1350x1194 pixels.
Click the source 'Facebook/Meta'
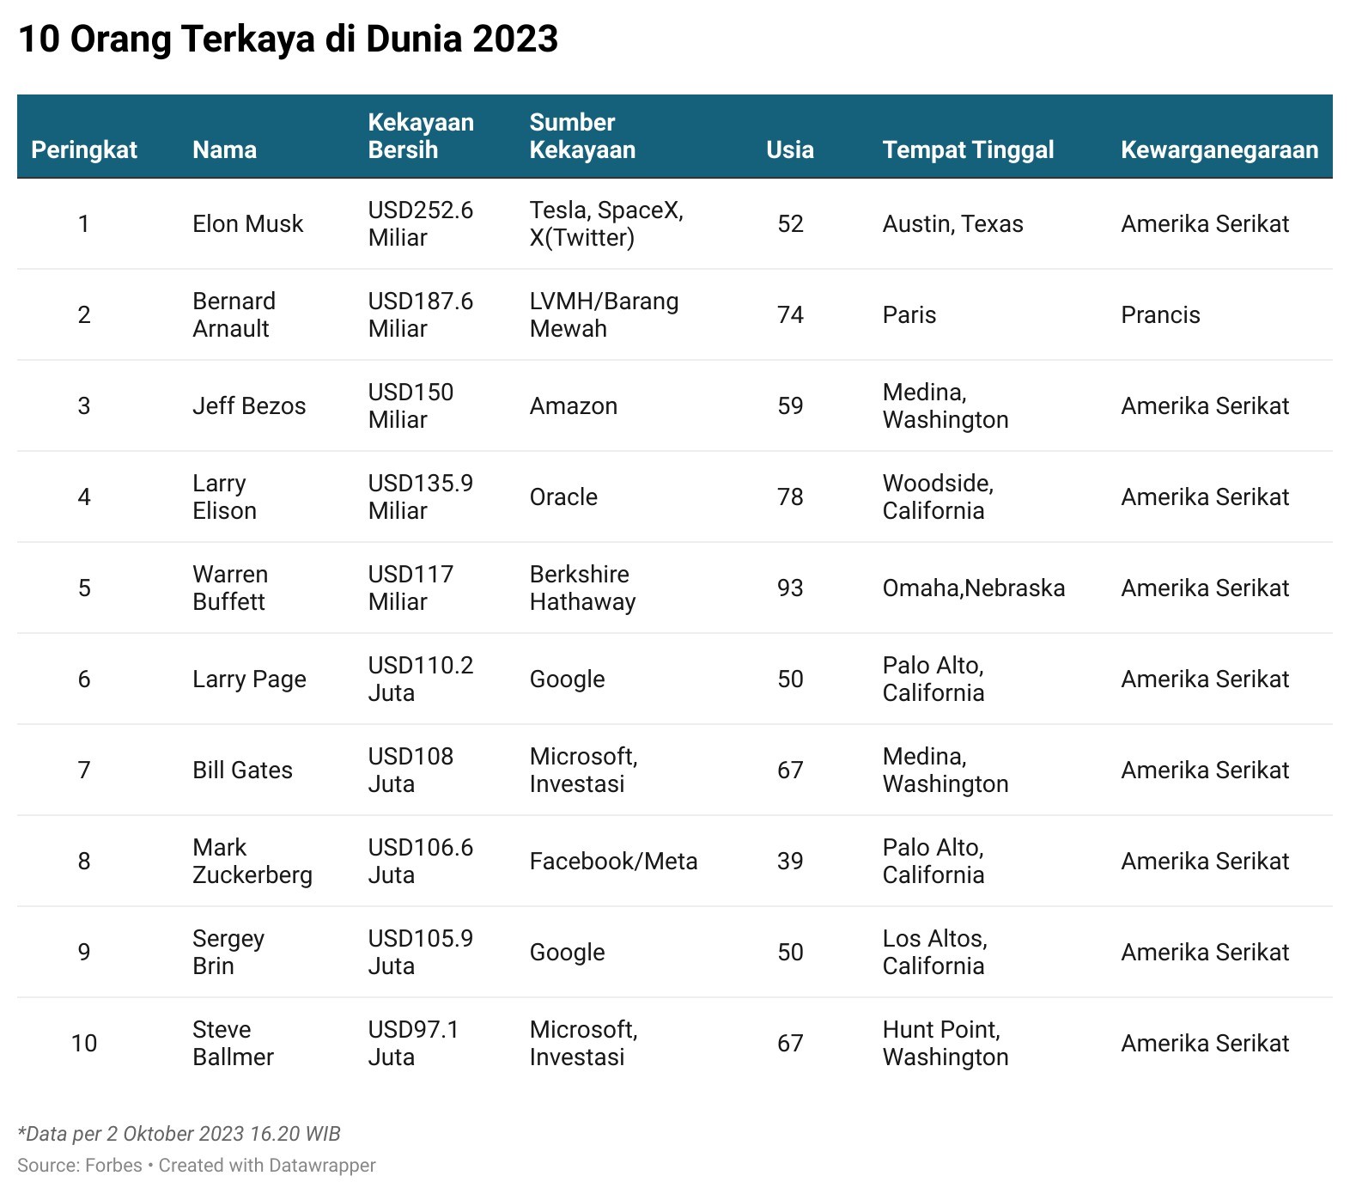[613, 862]
